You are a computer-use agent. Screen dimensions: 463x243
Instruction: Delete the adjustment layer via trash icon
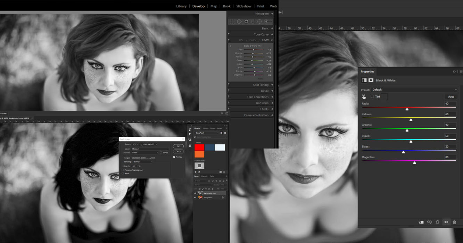[454, 222]
